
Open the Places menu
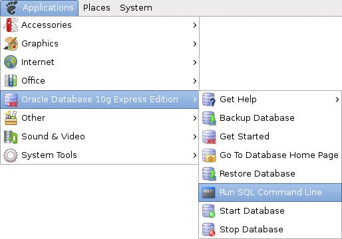point(96,8)
